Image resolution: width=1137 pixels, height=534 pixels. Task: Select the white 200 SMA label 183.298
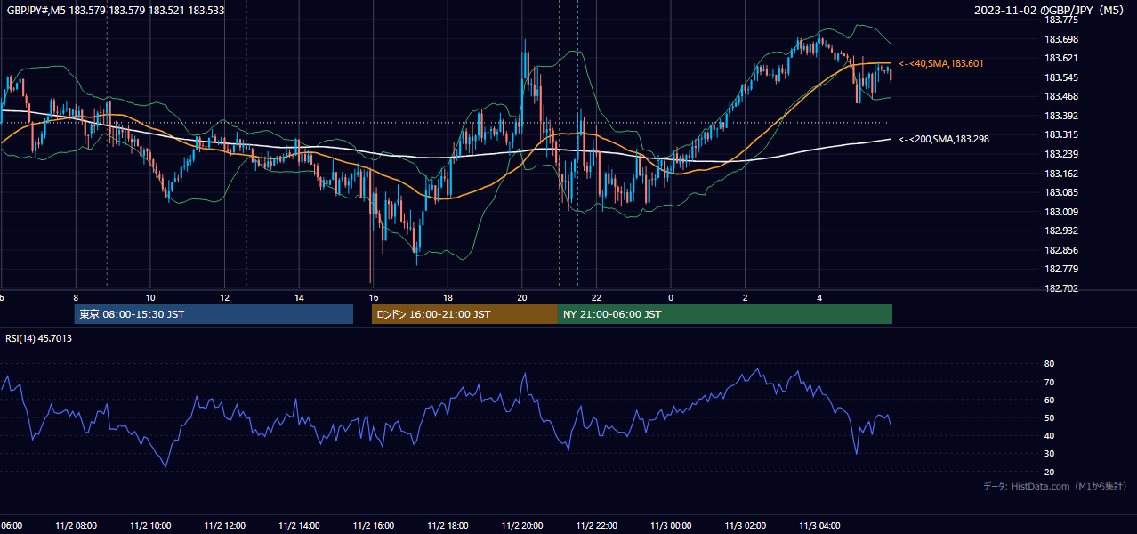click(944, 139)
